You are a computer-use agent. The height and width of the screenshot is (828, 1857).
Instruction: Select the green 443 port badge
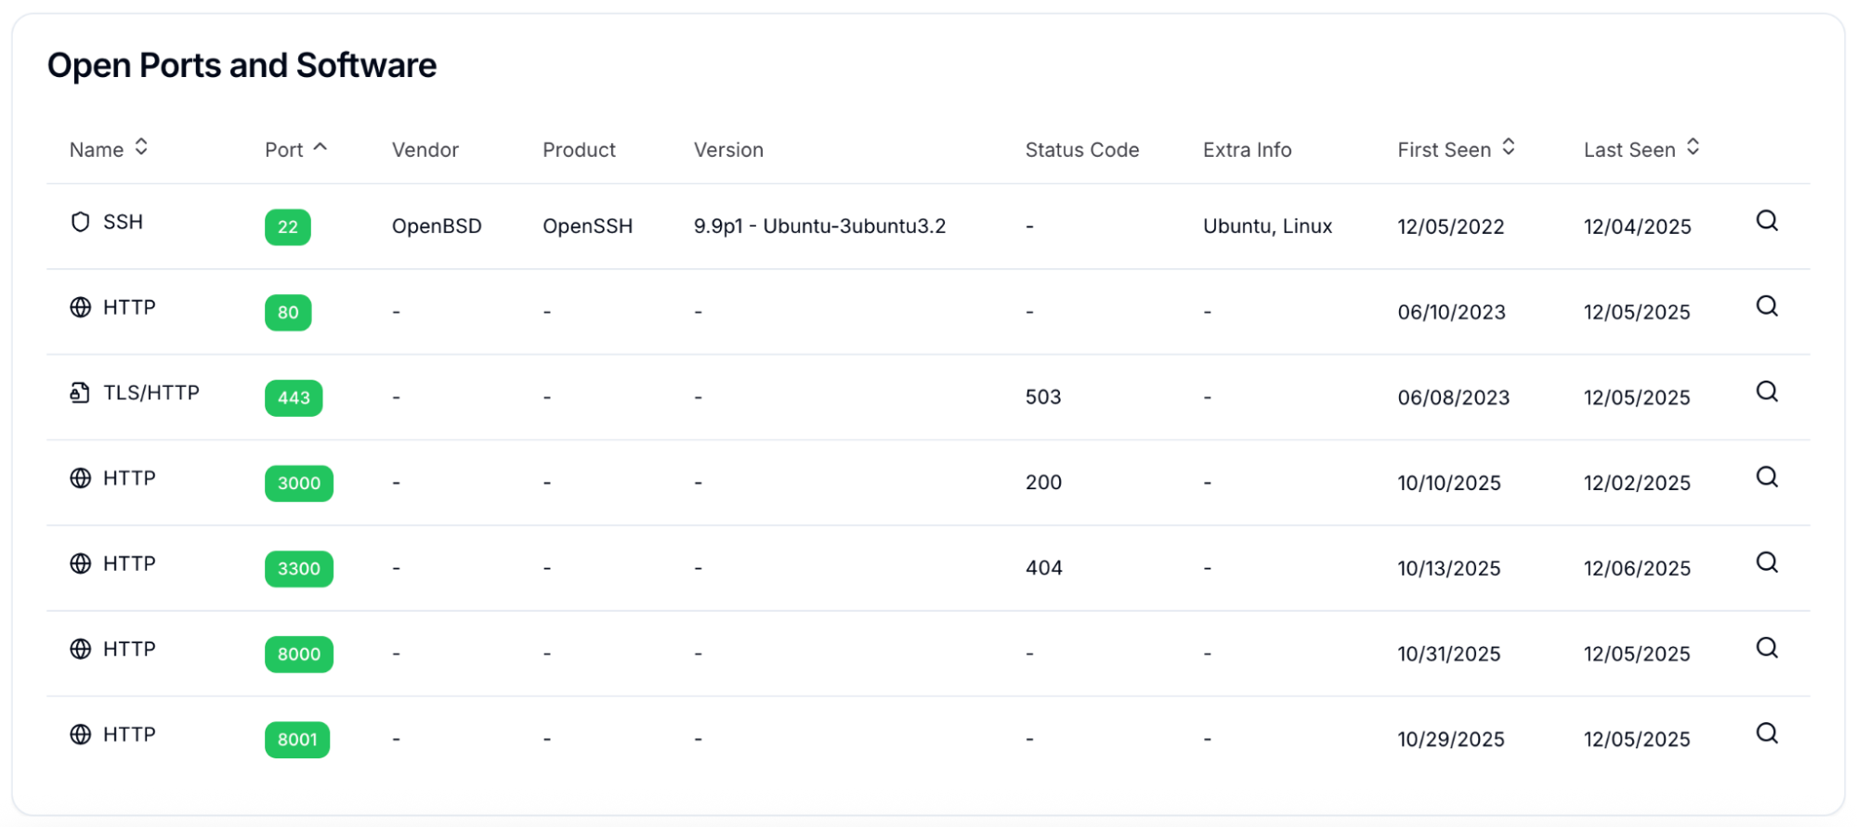[x=294, y=398]
